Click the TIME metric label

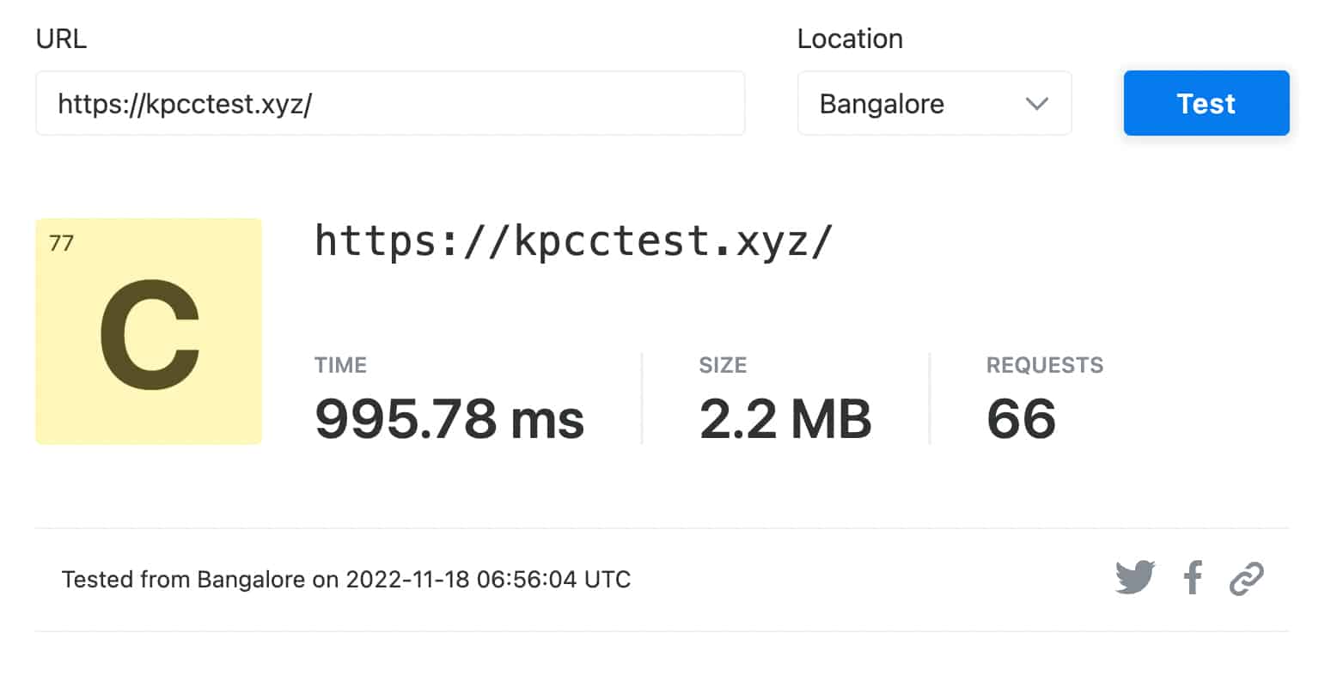(x=340, y=365)
